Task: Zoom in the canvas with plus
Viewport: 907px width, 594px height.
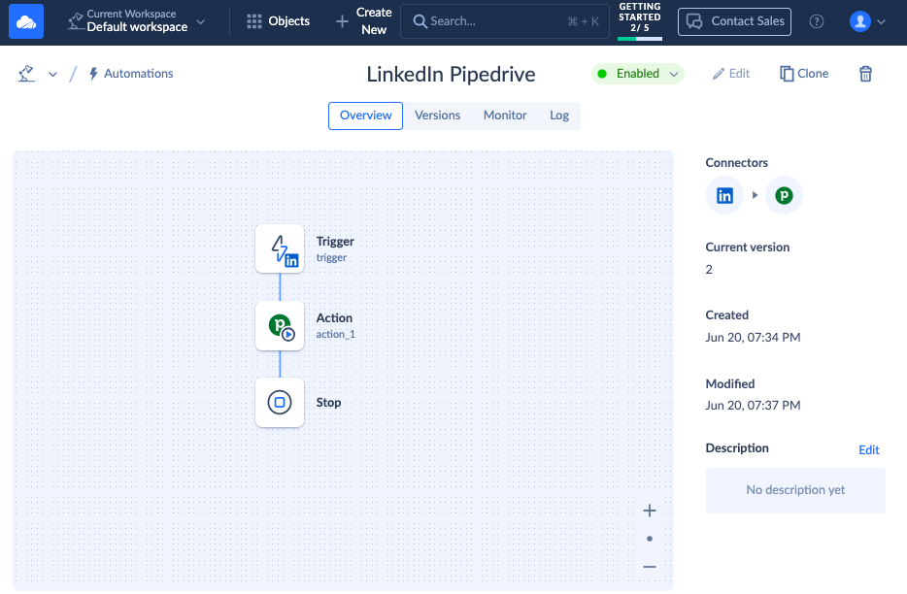Action: coord(649,511)
